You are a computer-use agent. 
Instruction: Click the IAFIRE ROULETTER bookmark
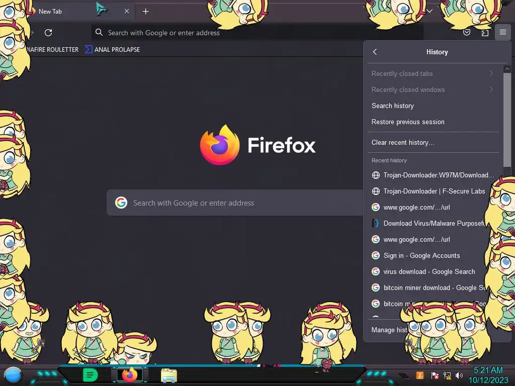pos(52,50)
